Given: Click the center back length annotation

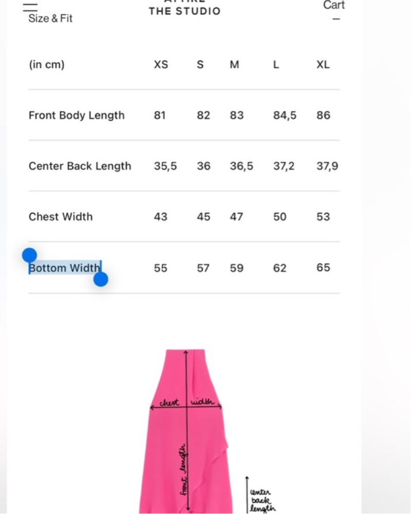Looking at the screenshot, I should coord(262,500).
